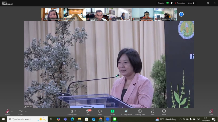Click the AI sparkle icon in top bar
Image resolution: width=218 pixels, height=122 pixels.
pyautogui.click(x=172, y=3)
